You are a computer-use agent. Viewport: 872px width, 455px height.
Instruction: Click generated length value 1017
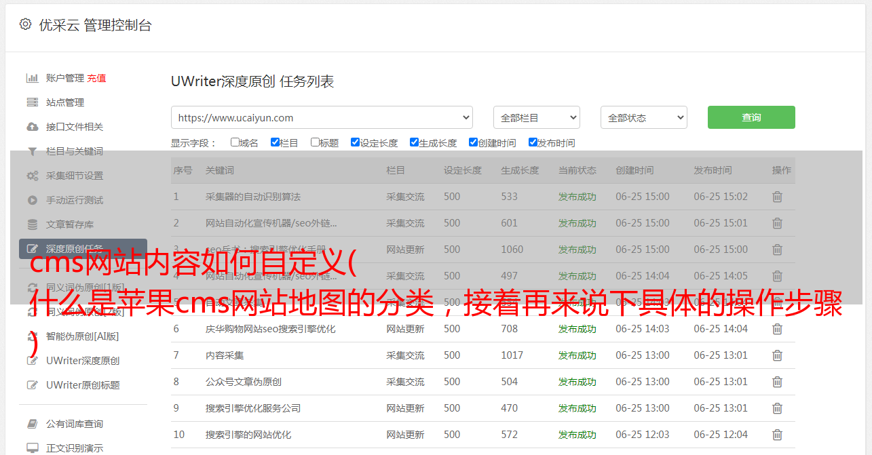(x=512, y=355)
